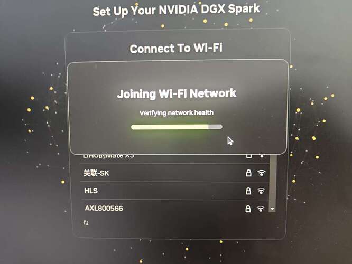Click the Connect To Wi-Fi title
Image resolution: width=352 pixels, height=264 pixels.
tap(176, 48)
